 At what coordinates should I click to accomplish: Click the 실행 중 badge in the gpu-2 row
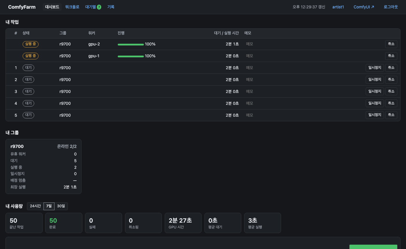pyautogui.click(x=30, y=44)
